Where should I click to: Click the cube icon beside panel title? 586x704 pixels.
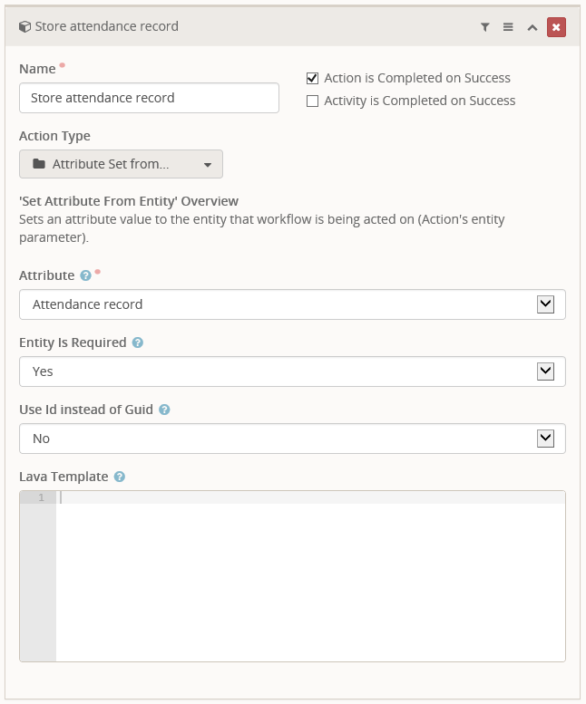click(x=24, y=27)
